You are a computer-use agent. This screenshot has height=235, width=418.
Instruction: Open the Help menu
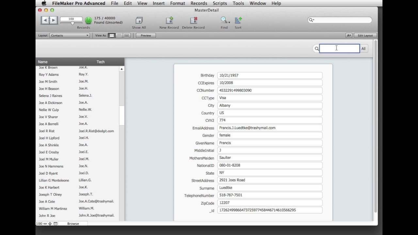tap(276, 3)
